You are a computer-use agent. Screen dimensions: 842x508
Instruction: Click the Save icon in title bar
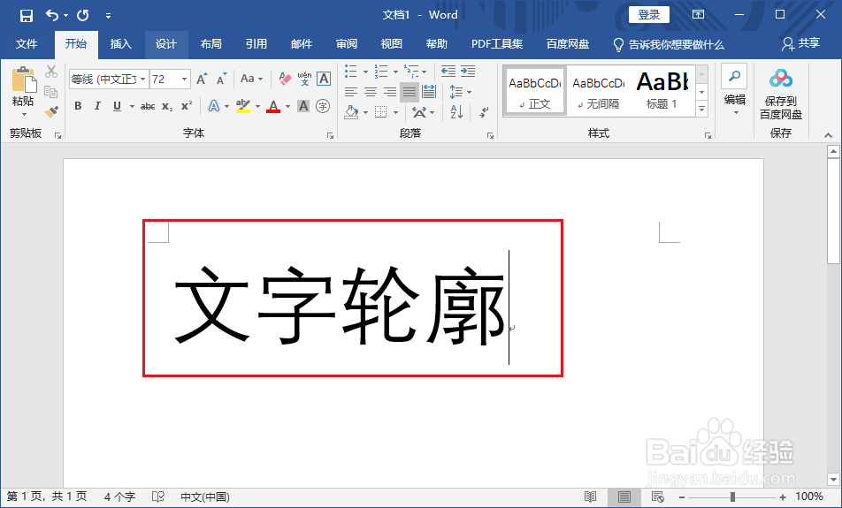[x=27, y=16]
